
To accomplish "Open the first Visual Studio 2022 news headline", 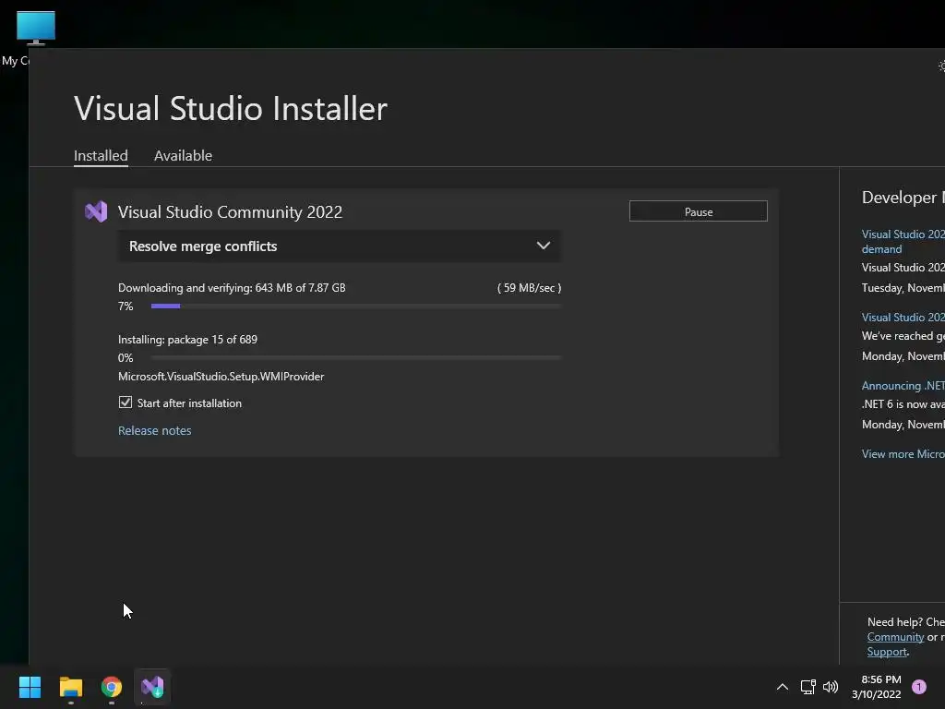I will 903,241.
